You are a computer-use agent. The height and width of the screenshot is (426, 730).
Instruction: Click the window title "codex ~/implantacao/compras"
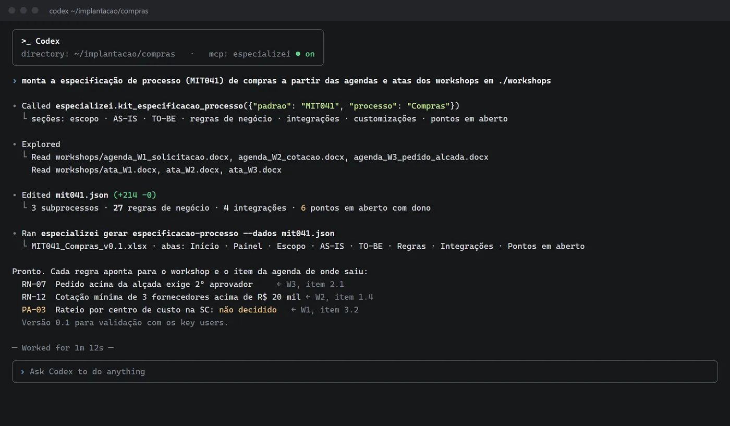[99, 11]
